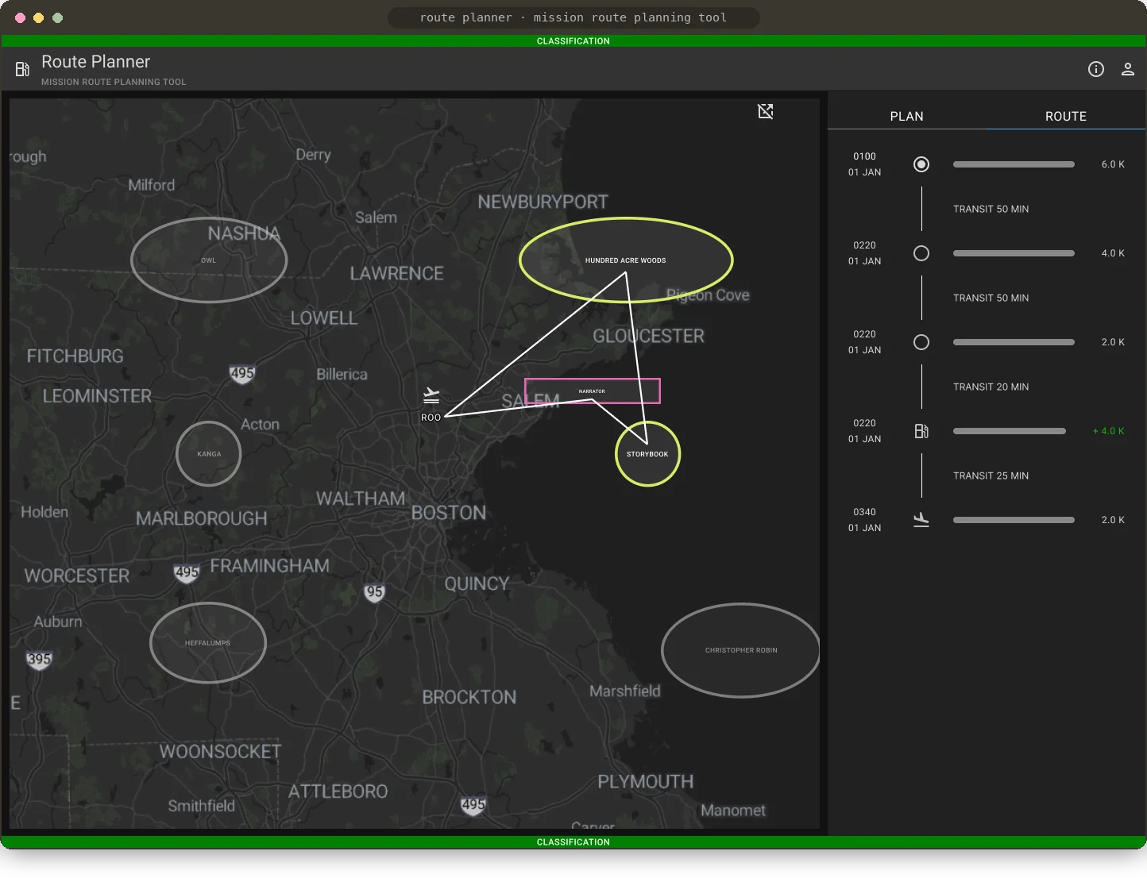This screenshot has height=878, width=1147.
Task: Click the ROO label on the map
Action: [x=431, y=418]
